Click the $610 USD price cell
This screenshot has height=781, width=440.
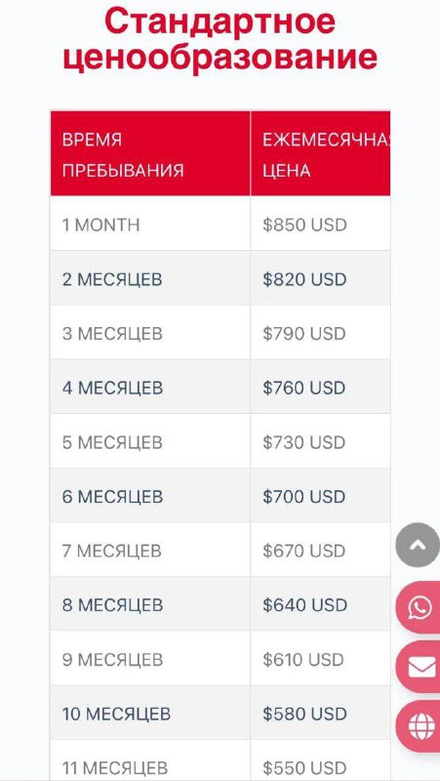[x=321, y=658]
